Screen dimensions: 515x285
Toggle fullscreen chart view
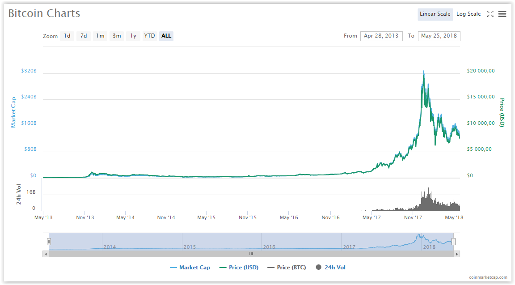(x=490, y=14)
